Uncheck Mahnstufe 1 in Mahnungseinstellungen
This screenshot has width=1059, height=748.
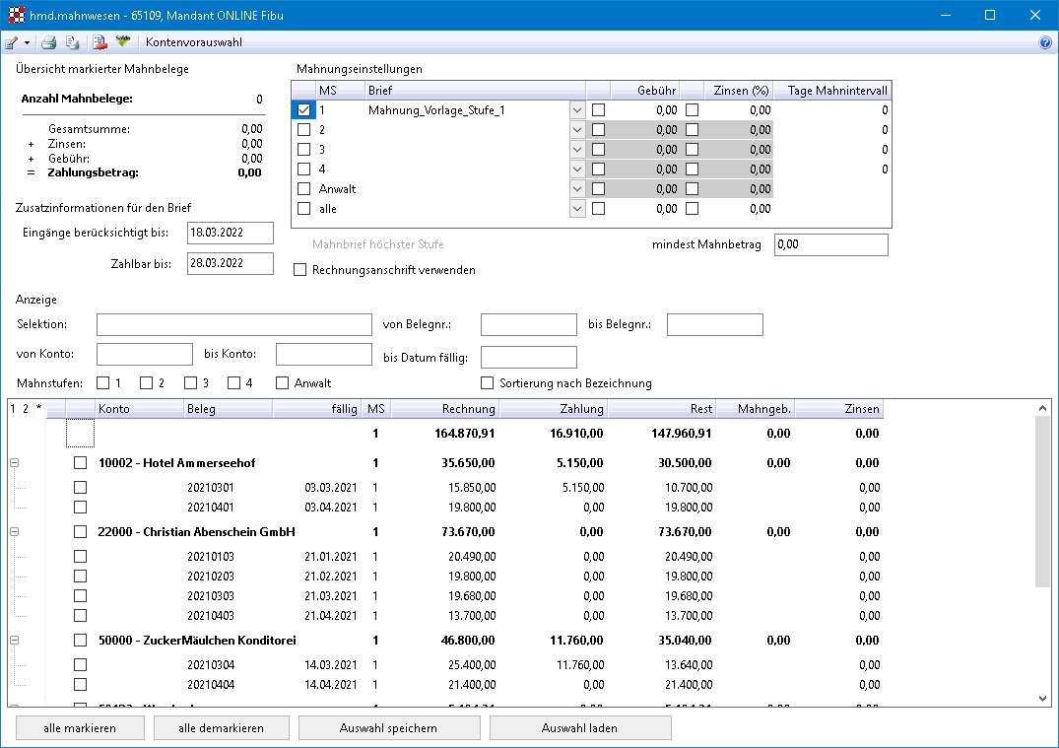(304, 110)
